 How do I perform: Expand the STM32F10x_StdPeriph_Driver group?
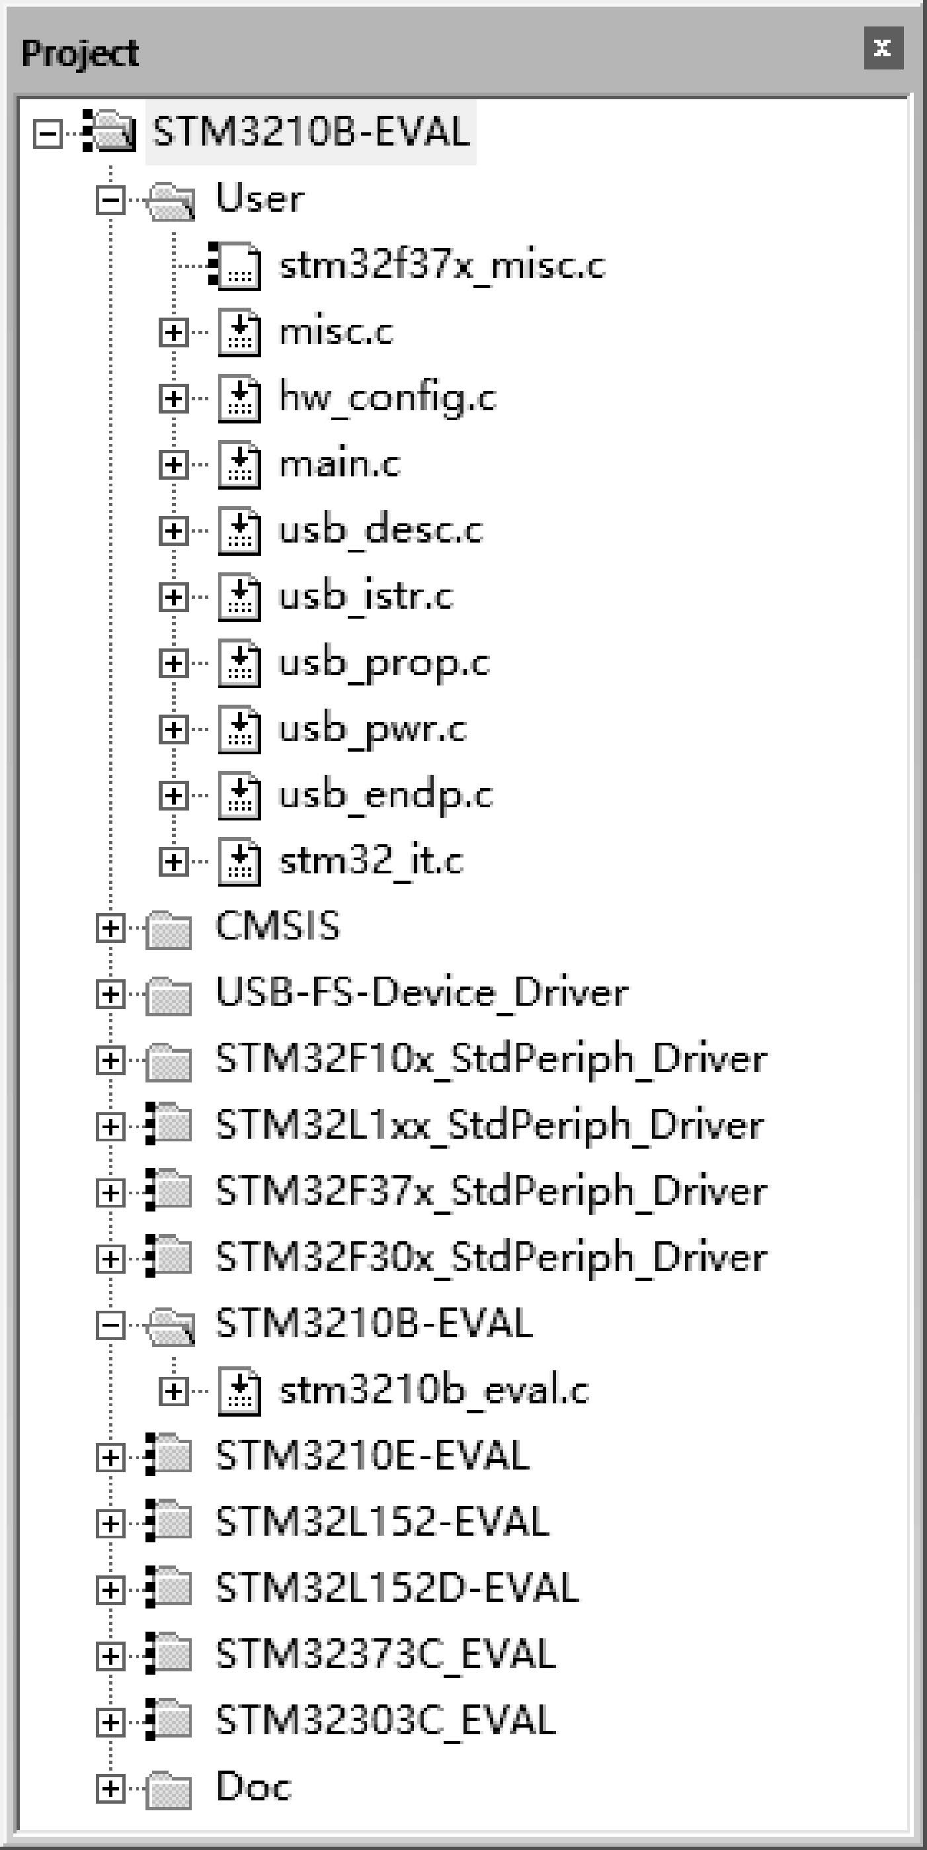tap(110, 1061)
